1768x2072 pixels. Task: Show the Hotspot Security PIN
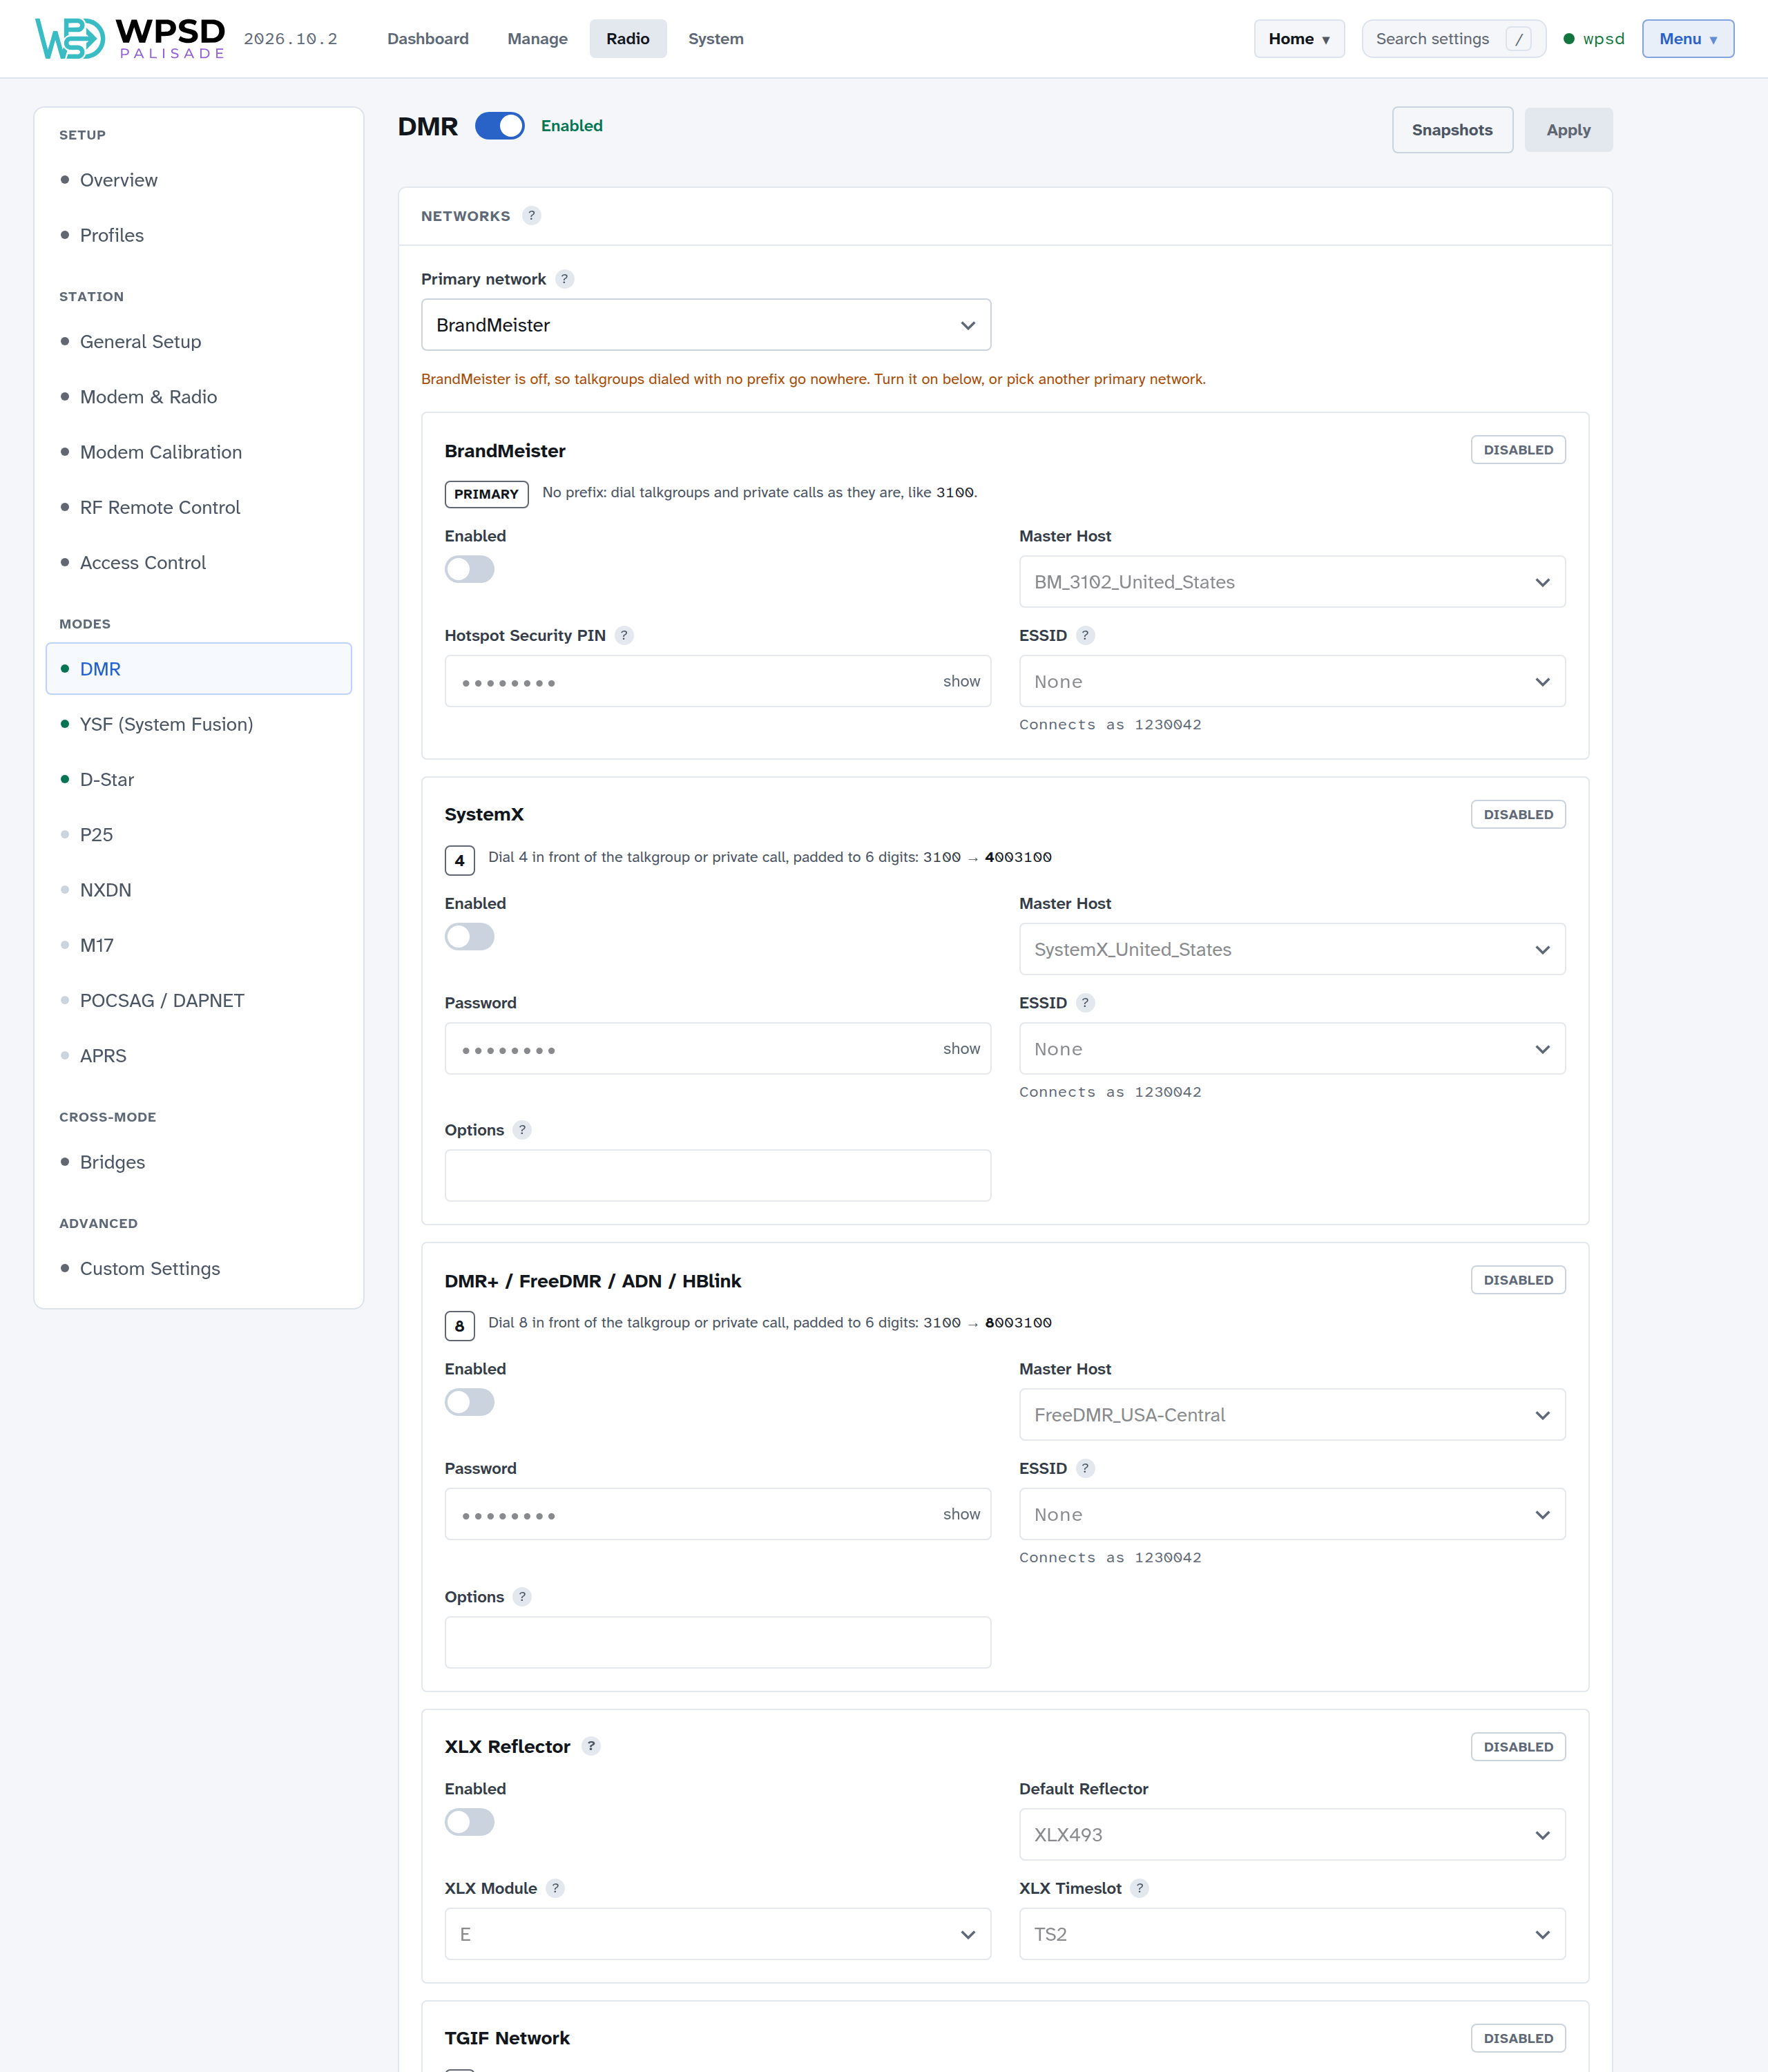pyautogui.click(x=961, y=681)
